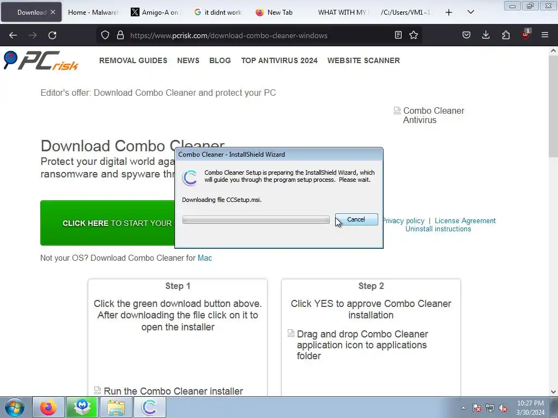Open the License Agreement link
This screenshot has width=558, height=418.
(x=465, y=221)
